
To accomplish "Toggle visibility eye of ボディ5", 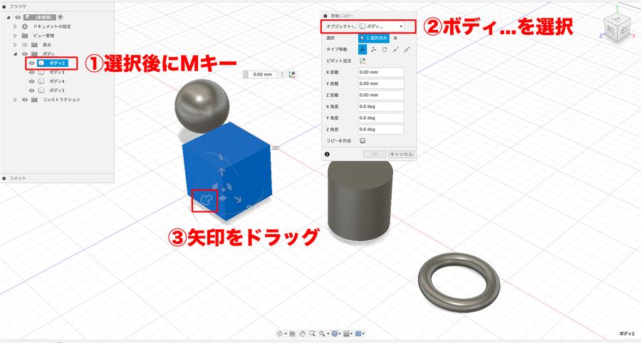I will [x=31, y=90].
